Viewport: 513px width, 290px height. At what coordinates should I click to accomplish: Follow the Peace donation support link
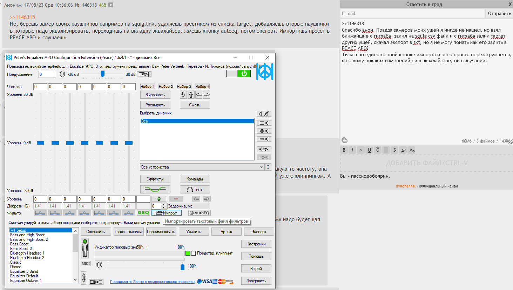[152, 282]
